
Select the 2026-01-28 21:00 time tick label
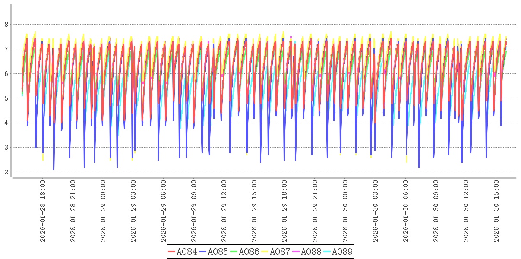[x=73, y=211]
